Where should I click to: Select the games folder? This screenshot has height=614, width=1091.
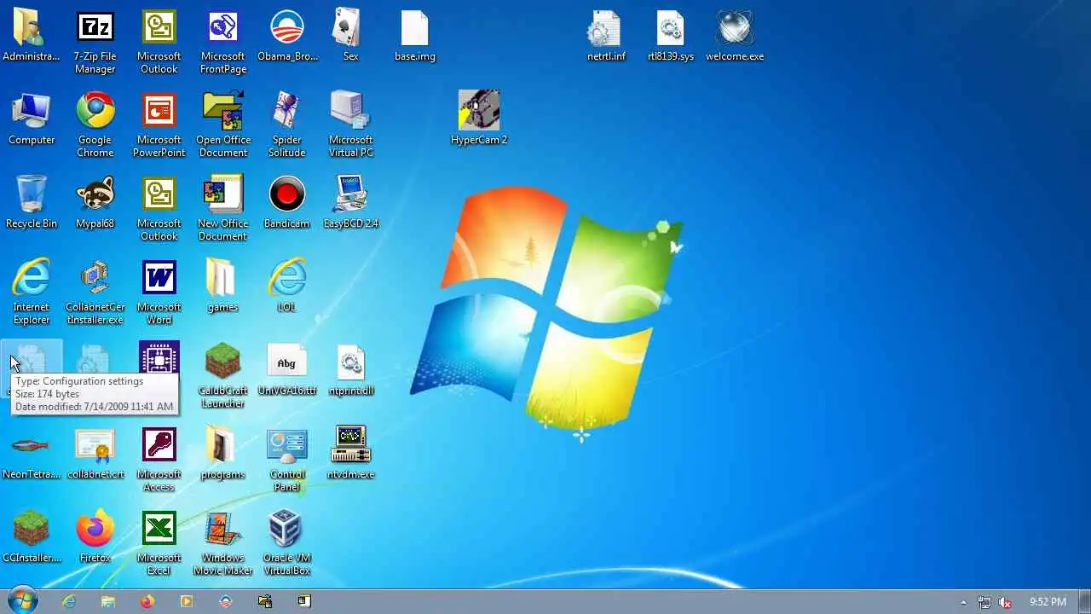(x=222, y=286)
